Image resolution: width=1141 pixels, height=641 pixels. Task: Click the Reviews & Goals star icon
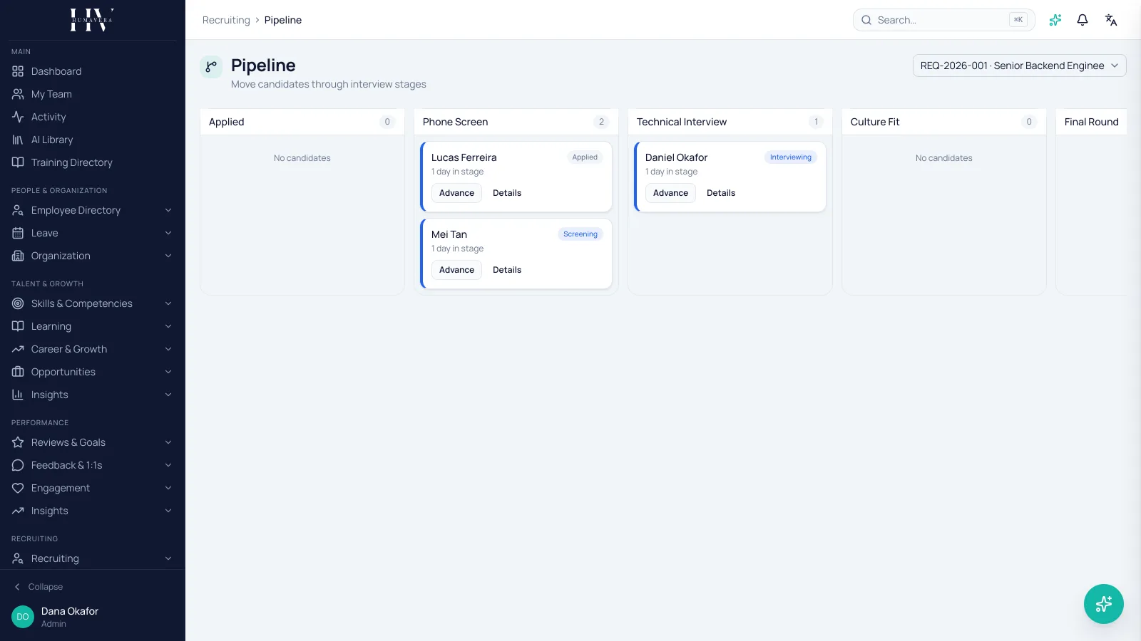pyautogui.click(x=18, y=442)
